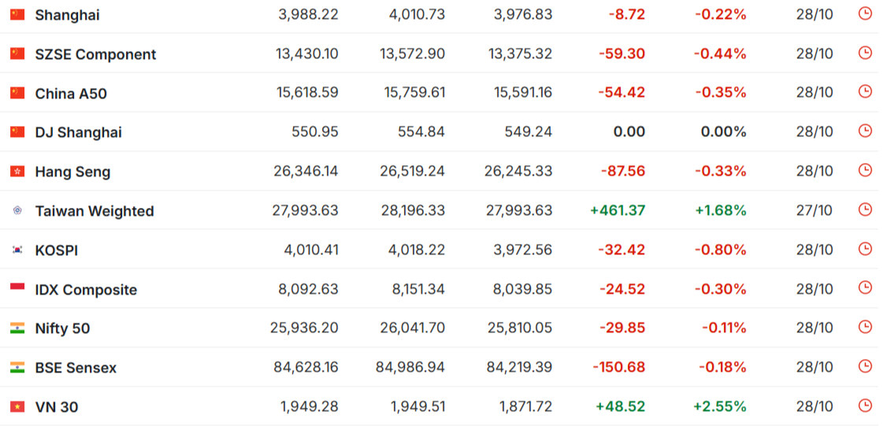Click the clock icon in KOSPI row
883x426 pixels.
pos(865,248)
